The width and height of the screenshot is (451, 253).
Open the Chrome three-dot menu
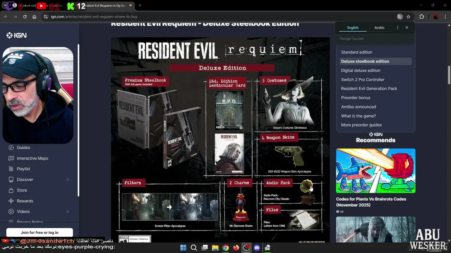(x=445, y=17)
